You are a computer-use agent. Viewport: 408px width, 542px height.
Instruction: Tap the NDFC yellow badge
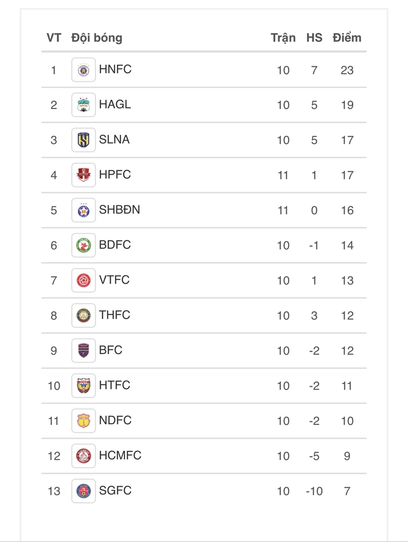(83, 421)
